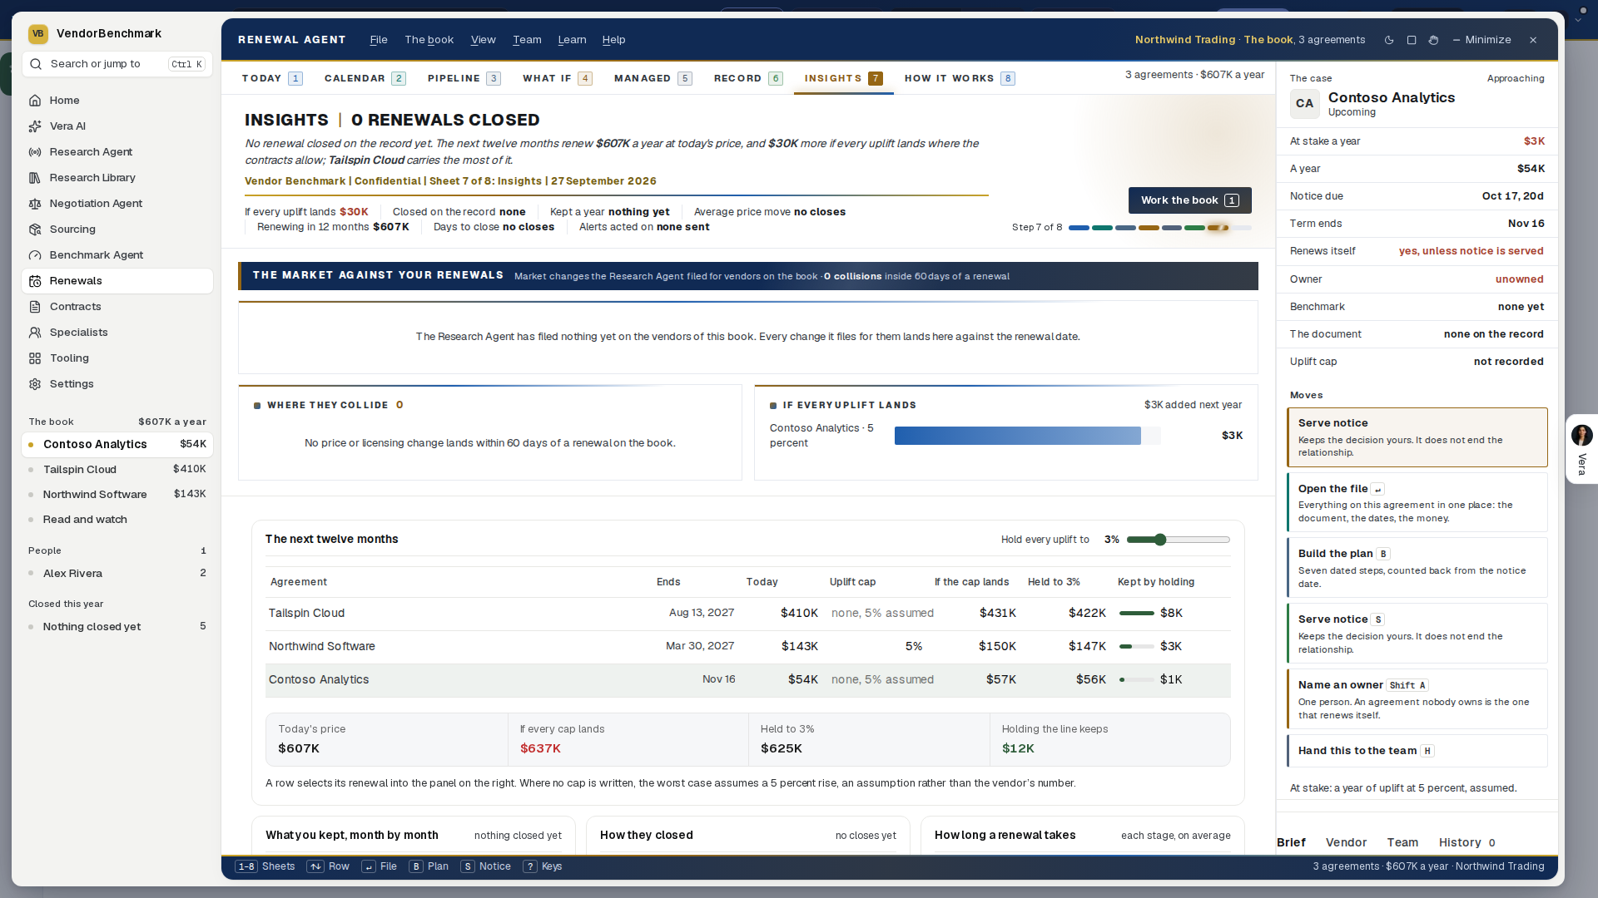Open the Negotiation Agent scales icon

[x=35, y=204]
